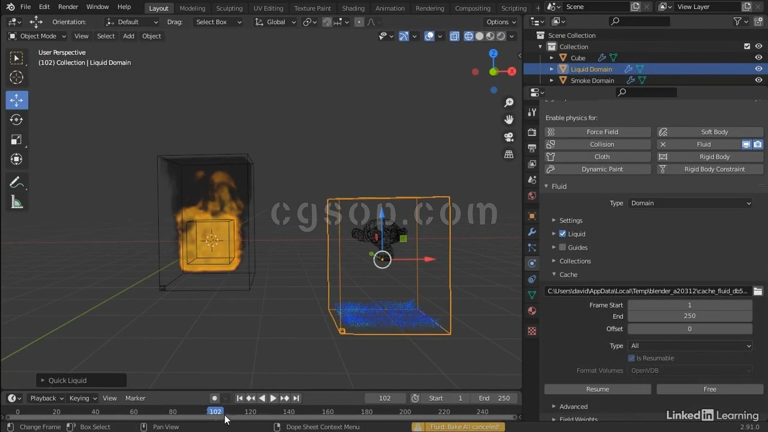
Task: Open the Cache Type All dropdown
Action: [x=690, y=346]
